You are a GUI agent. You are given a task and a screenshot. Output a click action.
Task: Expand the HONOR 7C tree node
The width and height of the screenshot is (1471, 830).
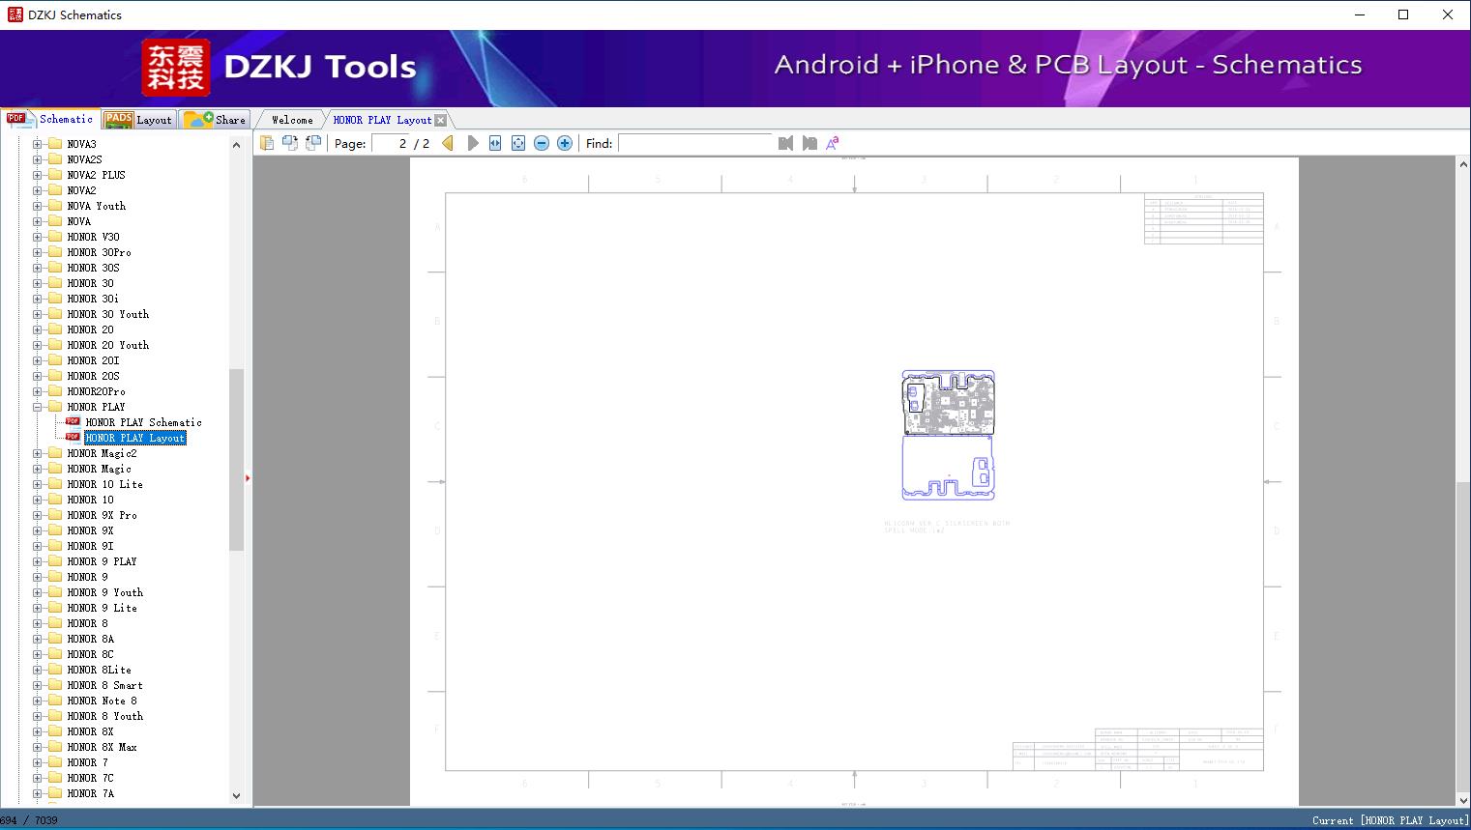(x=37, y=778)
